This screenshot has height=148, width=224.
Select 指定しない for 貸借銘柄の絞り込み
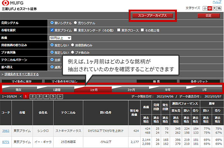[x=52, y=45]
